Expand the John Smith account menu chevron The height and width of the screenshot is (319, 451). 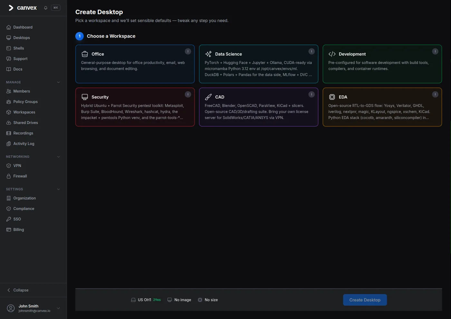pyautogui.click(x=58, y=308)
